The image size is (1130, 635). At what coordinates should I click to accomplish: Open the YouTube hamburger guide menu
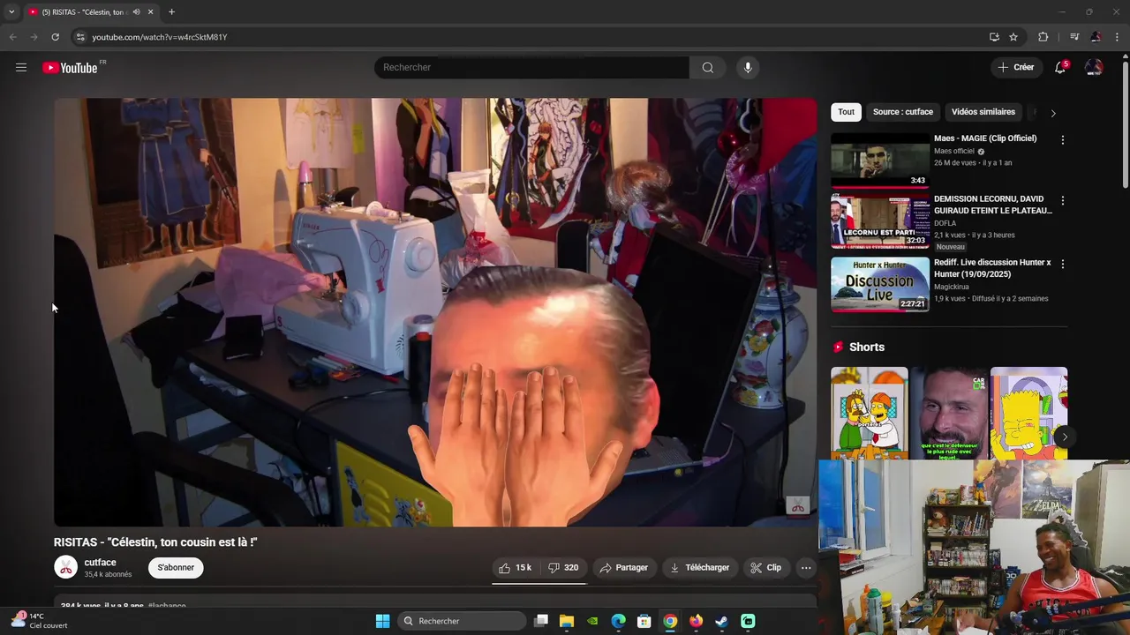pos(21,67)
